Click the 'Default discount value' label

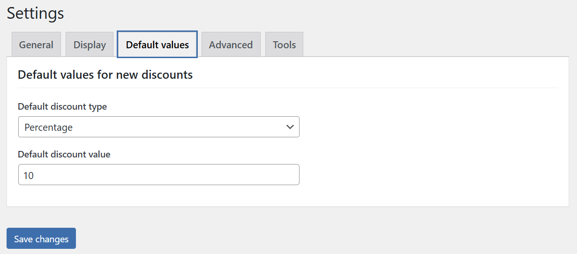pos(64,155)
